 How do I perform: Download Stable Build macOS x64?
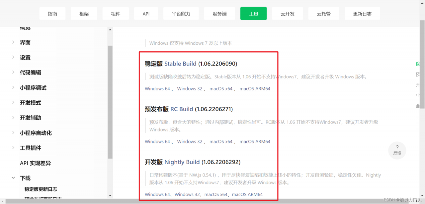[221, 88]
